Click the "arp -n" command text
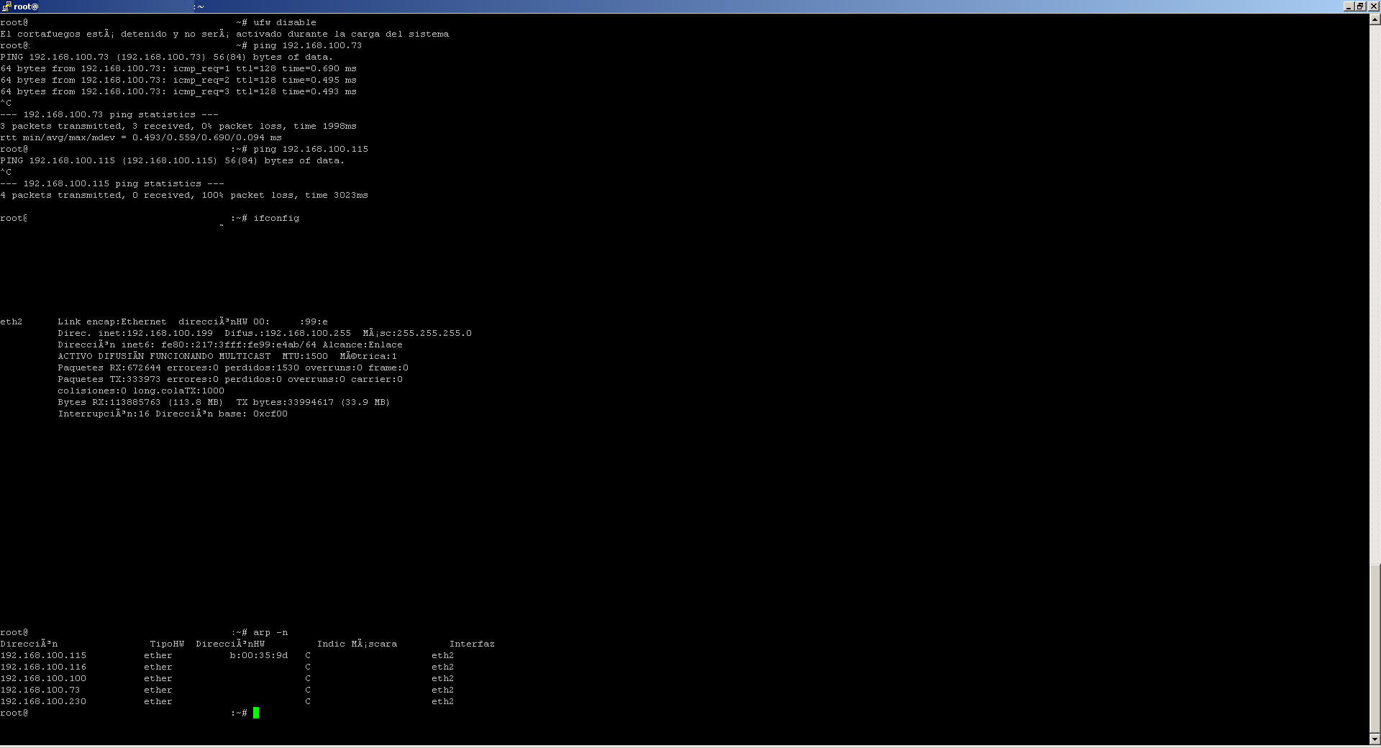The image size is (1381, 748). pyautogui.click(x=270, y=632)
